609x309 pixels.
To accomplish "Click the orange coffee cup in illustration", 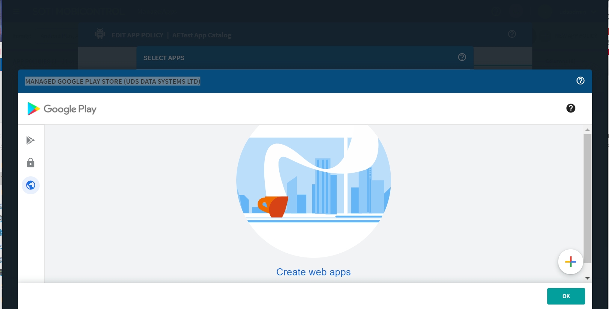I will [274, 206].
